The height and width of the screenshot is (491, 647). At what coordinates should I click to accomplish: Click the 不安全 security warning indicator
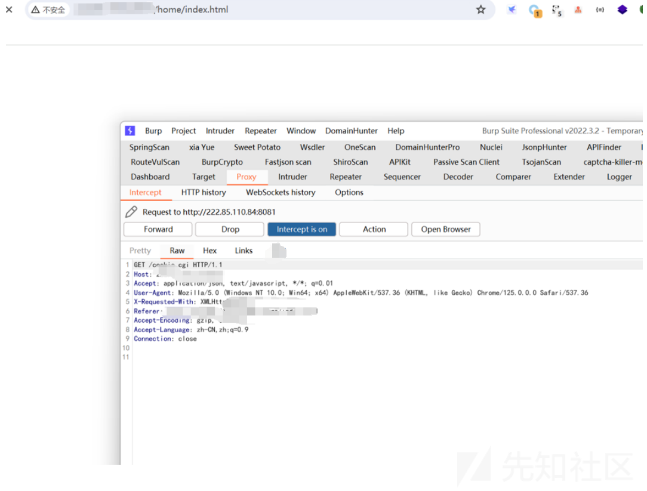click(48, 10)
